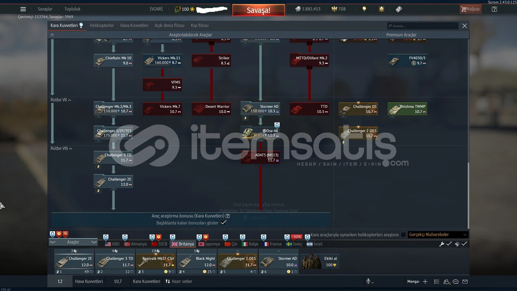Click the Golden Eagles balance 708
Viewport: 517px width, 291px height.
(338, 9)
